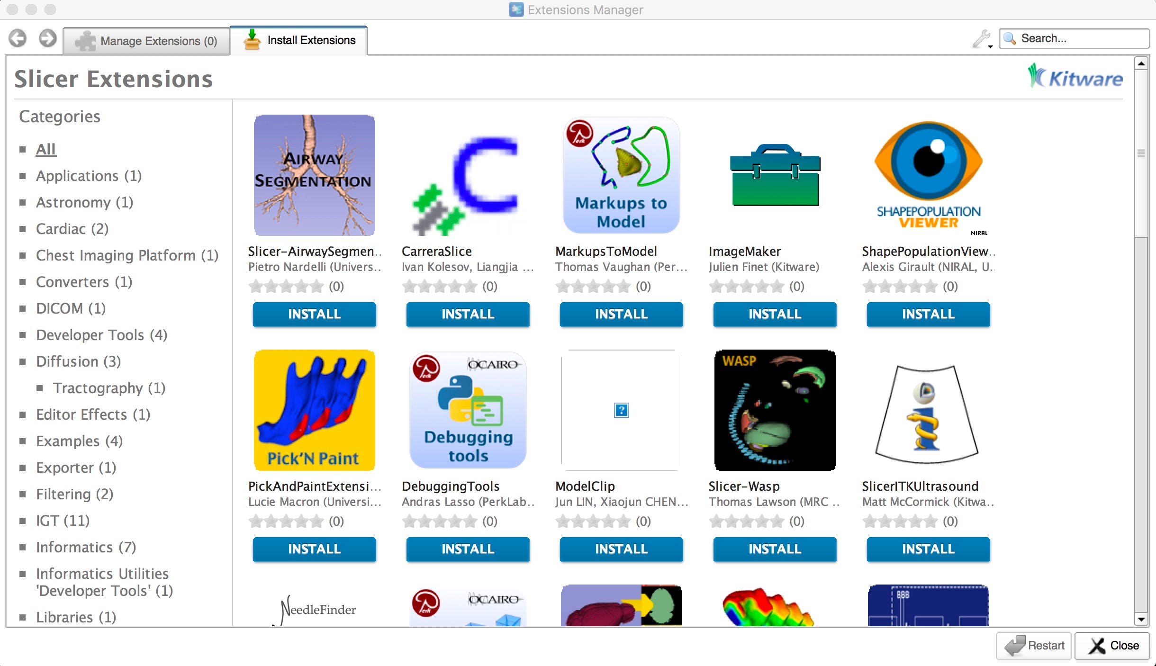Select the Install Extensions tab

click(299, 41)
